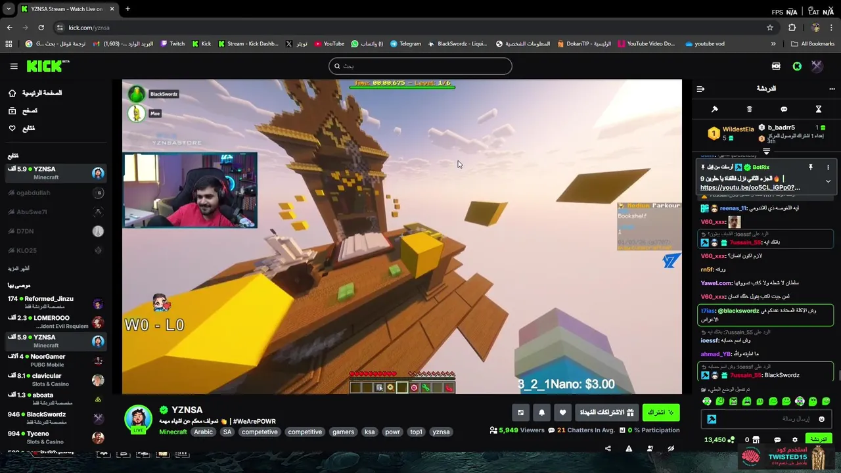Open the Home page in sidebar
Viewport: 841px width, 473px height.
coord(35,93)
